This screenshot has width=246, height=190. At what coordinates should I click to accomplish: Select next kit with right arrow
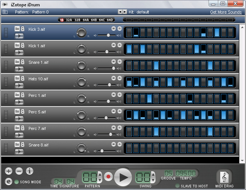(125, 12)
